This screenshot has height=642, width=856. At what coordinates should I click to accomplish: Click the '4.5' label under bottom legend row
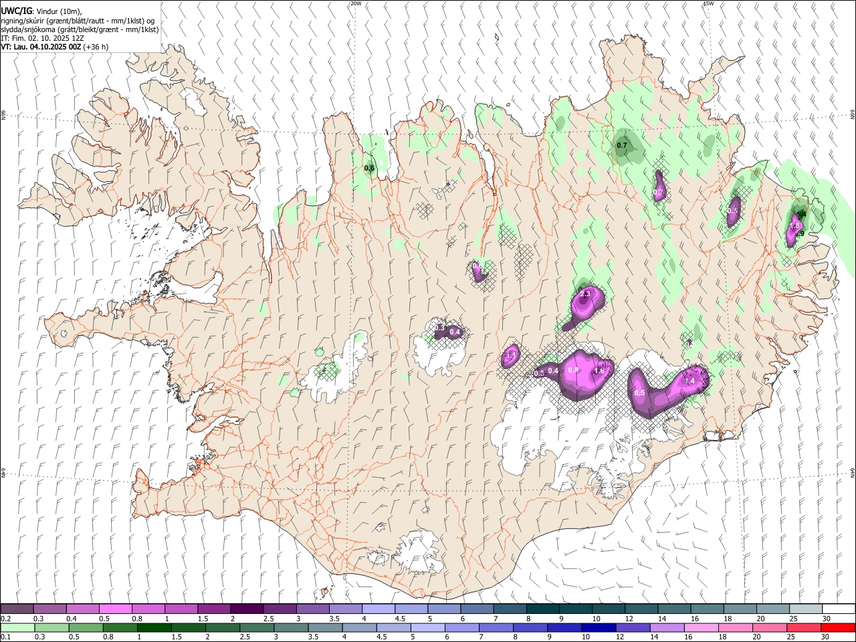coord(381,637)
